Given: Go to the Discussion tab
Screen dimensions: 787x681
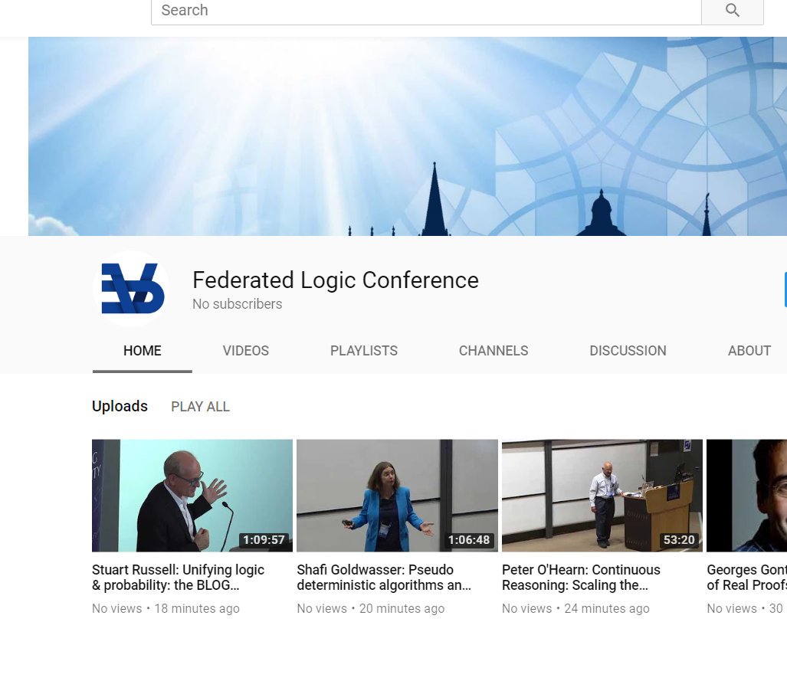Looking at the screenshot, I should [x=627, y=351].
